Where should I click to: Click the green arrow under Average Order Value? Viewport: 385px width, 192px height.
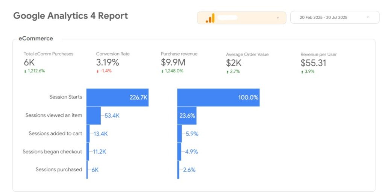click(227, 72)
